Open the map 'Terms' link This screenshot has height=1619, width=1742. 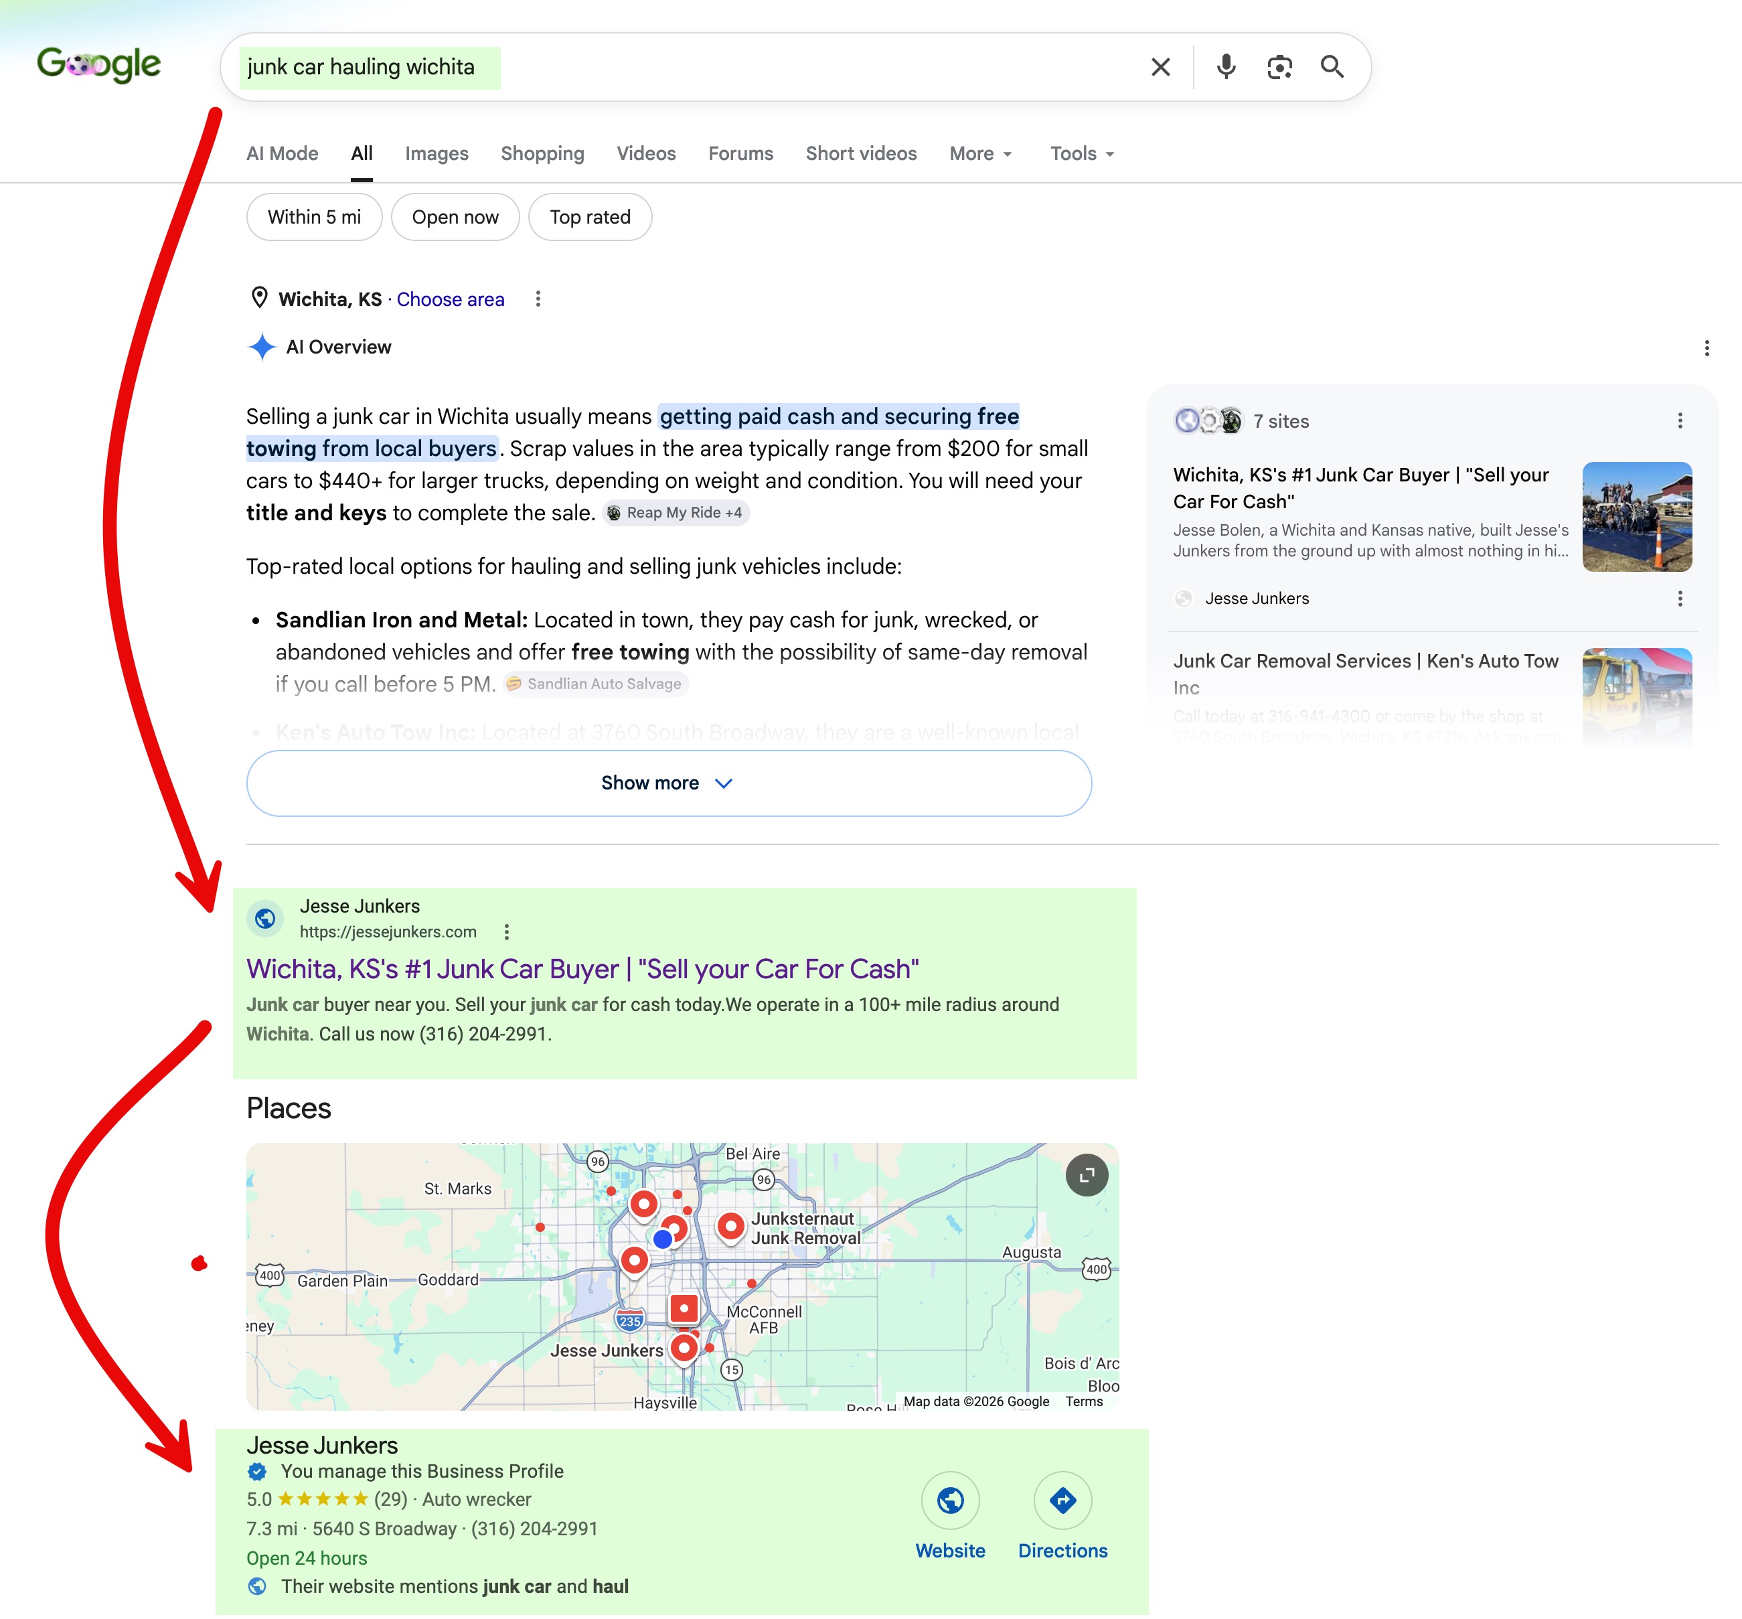[1083, 1402]
